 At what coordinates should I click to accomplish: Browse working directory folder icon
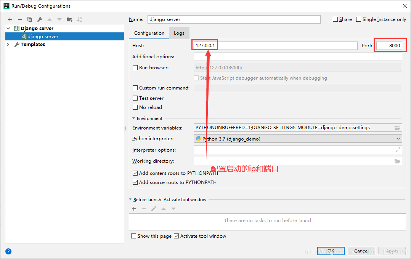click(x=397, y=161)
